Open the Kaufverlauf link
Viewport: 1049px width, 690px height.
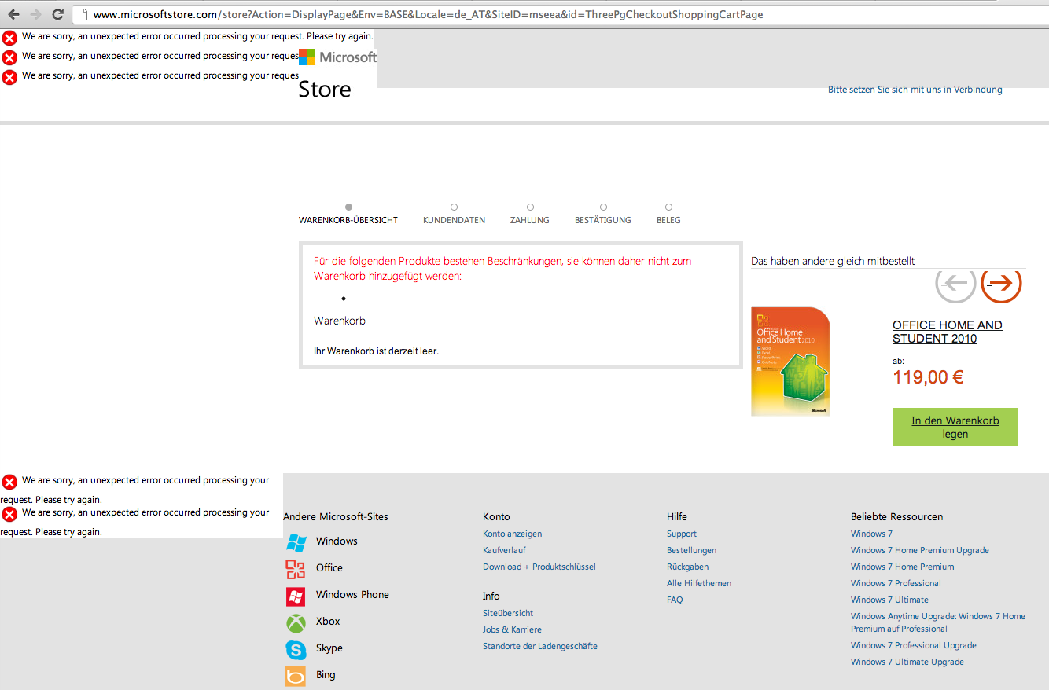(504, 550)
